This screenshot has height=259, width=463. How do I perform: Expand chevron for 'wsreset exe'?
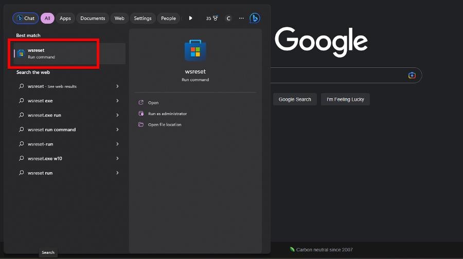[117, 101]
